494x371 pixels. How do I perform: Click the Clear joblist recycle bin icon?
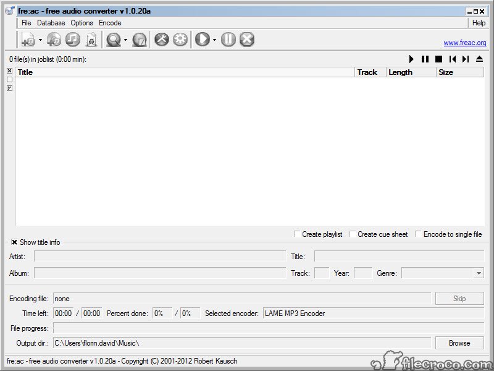[91, 40]
